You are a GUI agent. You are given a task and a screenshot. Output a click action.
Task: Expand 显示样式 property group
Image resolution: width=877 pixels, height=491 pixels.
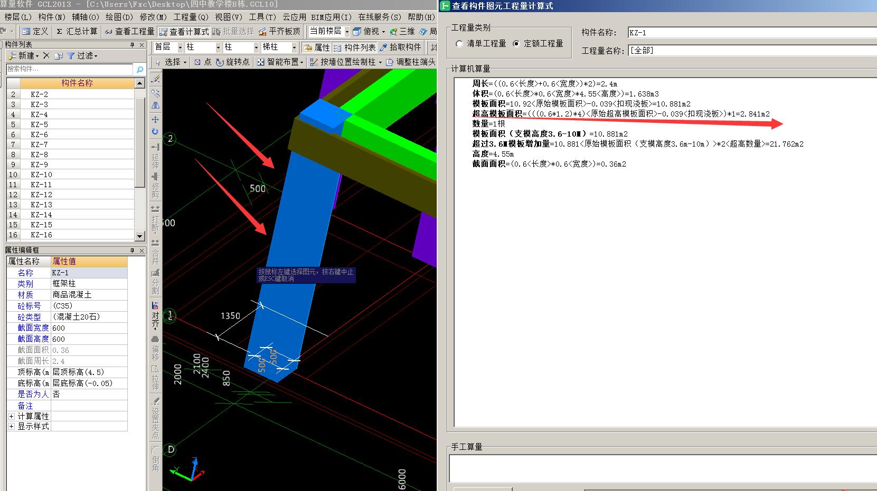[12, 426]
